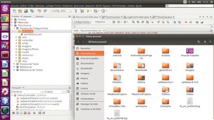This screenshot has height=120, width=214.
Task: Click the Profile Project icon
Action: [103, 11]
